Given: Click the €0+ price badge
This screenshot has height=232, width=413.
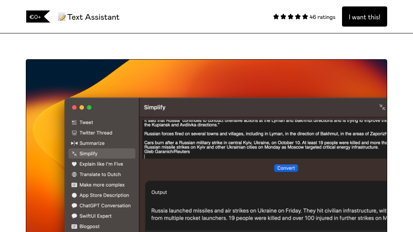Looking at the screenshot, I should tap(35, 17).
